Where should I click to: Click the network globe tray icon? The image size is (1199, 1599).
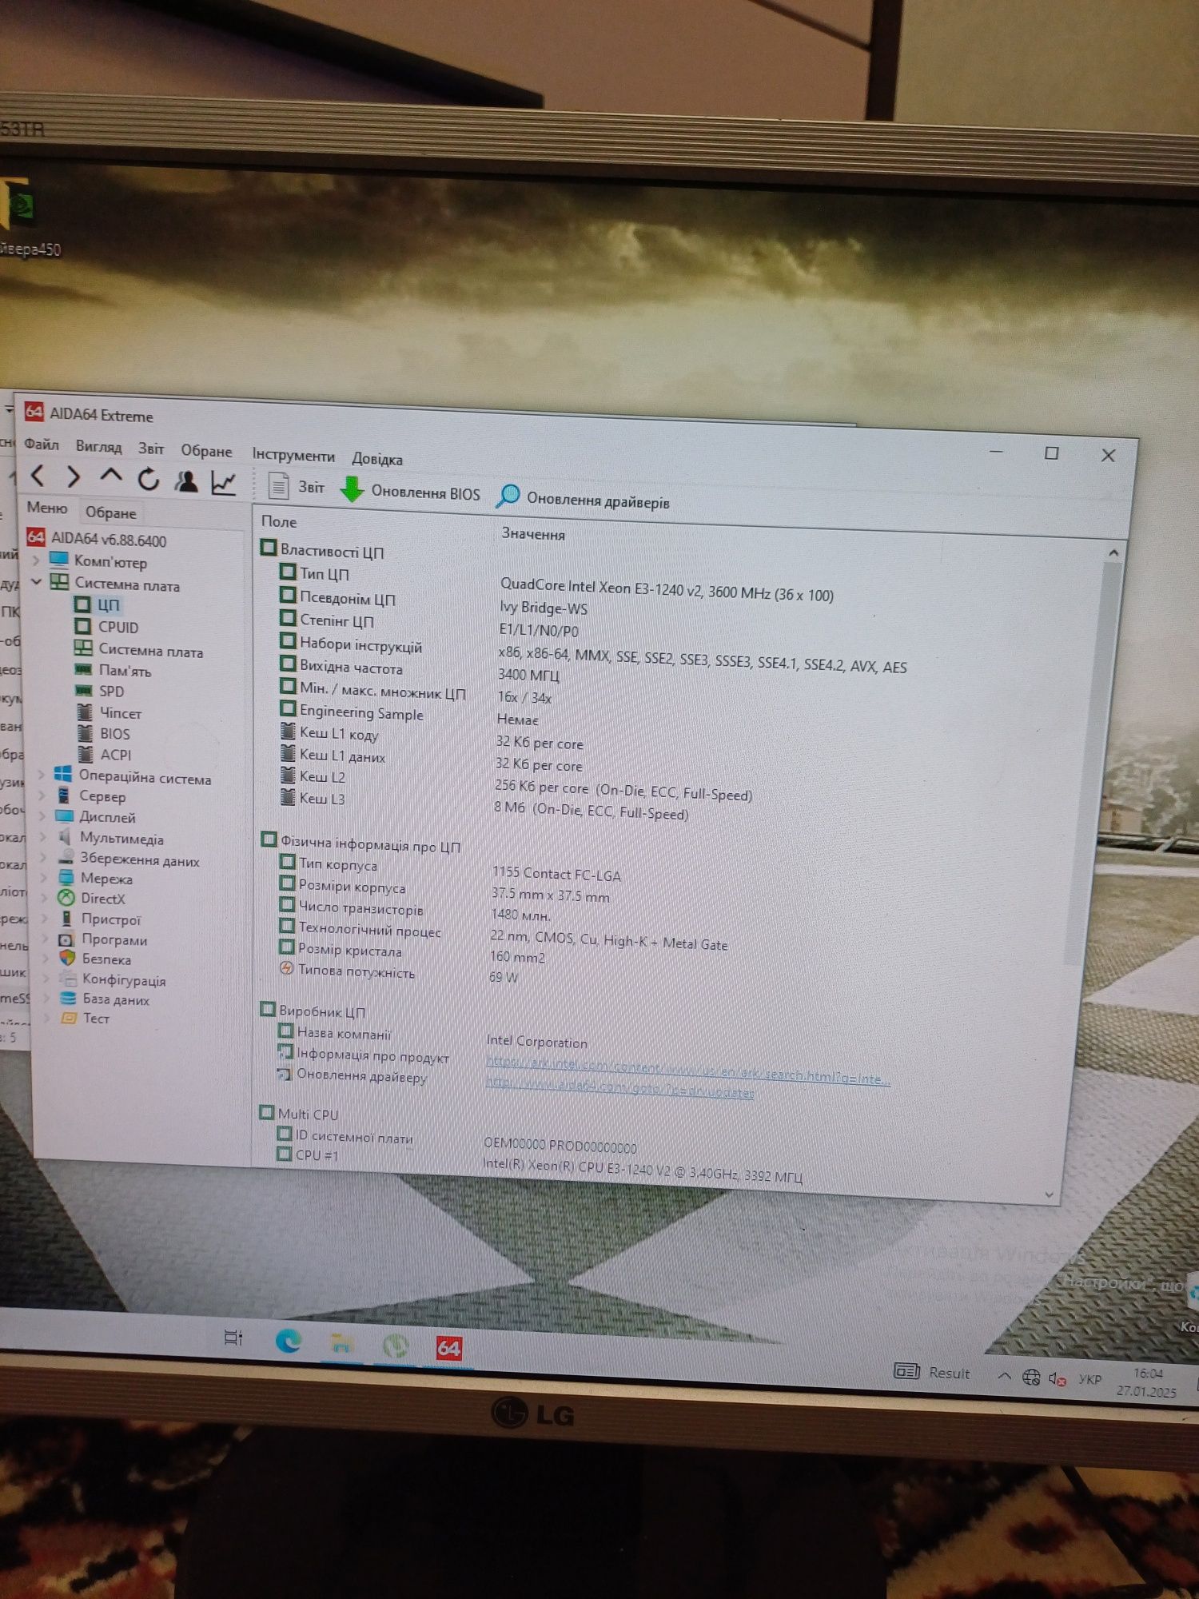click(x=1031, y=1377)
